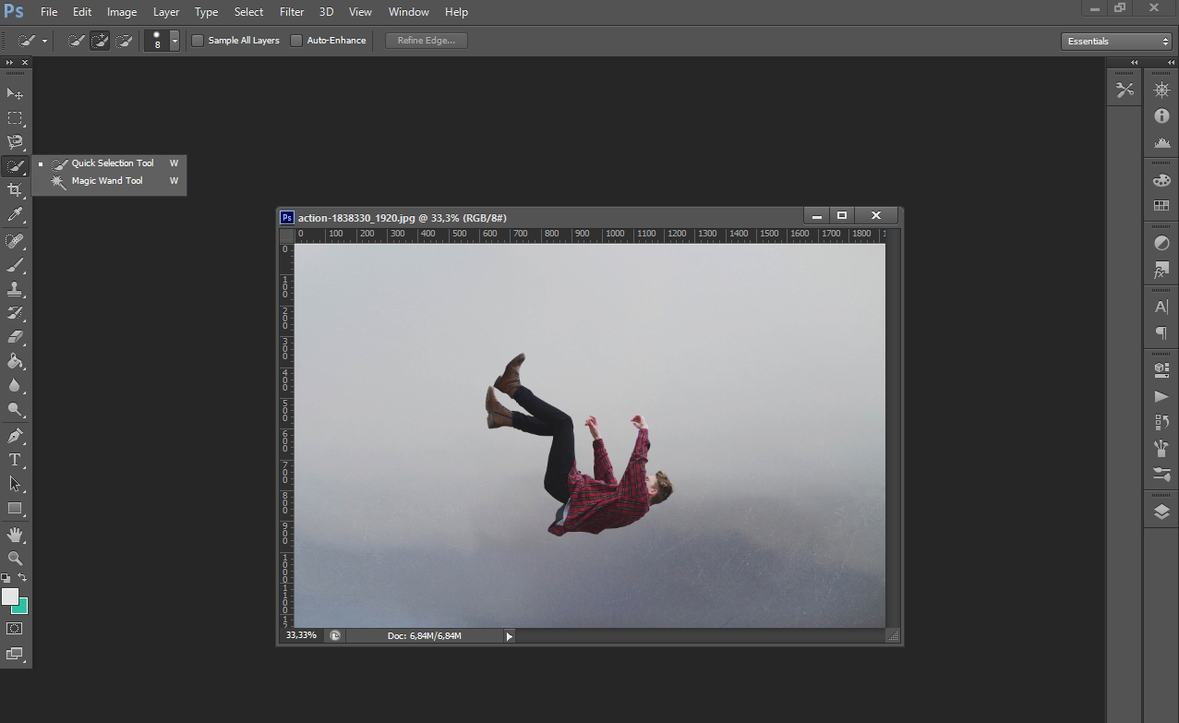This screenshot has width=1179, height=723.
Task: Open the Styles panel fx icon
Action: coord(1161,271)
